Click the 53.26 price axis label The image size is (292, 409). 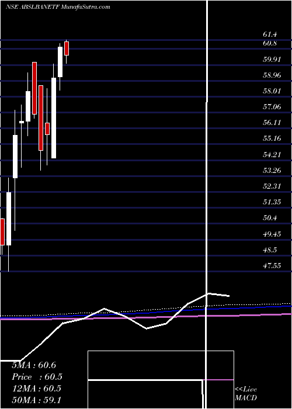tap(272, 171)
